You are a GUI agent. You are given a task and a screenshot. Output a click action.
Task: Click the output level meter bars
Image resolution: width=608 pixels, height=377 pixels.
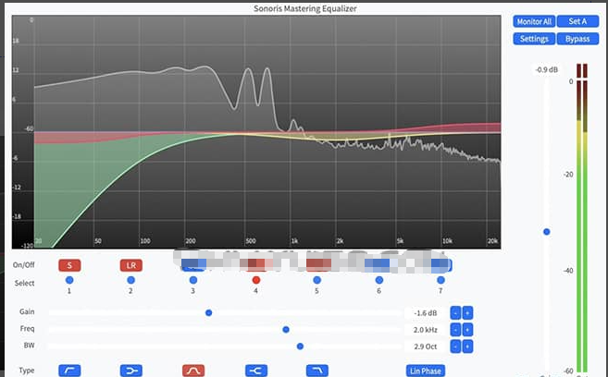pos(582,217)
